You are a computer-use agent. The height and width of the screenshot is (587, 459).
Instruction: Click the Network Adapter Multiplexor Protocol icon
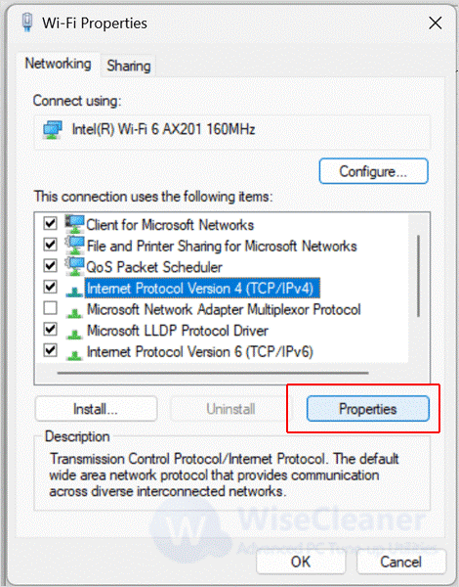point(74,313)
